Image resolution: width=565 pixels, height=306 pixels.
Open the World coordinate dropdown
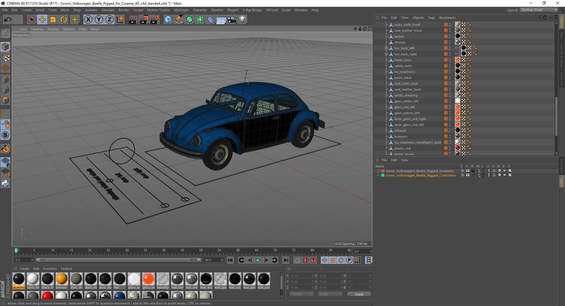tap(302, 294)
